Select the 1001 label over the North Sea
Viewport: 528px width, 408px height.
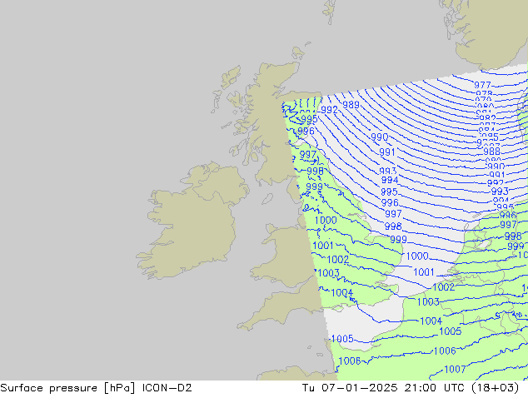coord(424,272)
